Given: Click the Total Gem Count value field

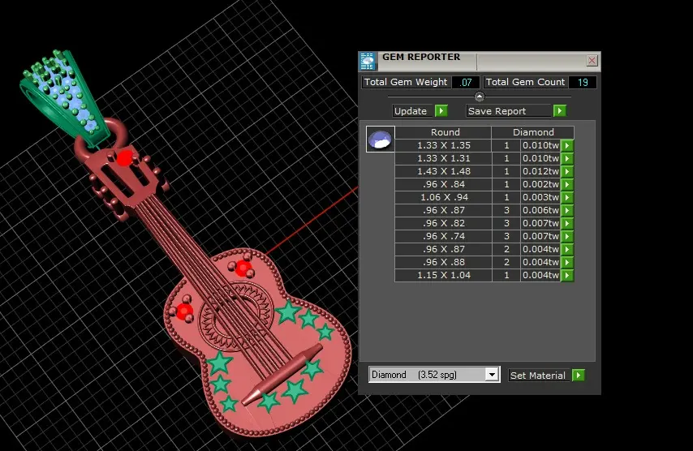Looking at the screenshot, I should click(x=583, y=82).
